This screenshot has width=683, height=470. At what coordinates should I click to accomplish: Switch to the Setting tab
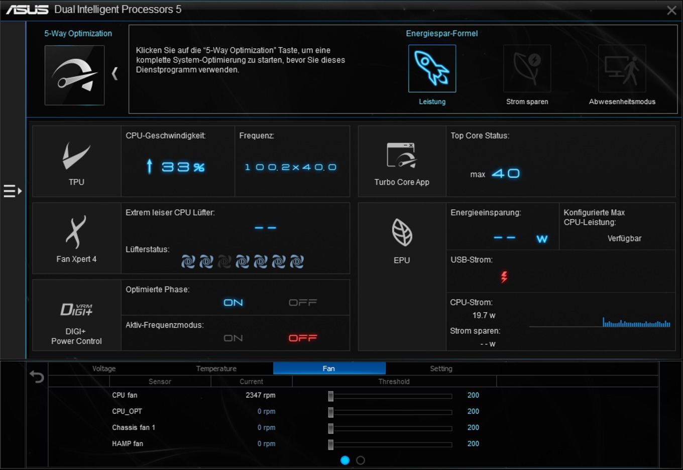pos(441,368)
